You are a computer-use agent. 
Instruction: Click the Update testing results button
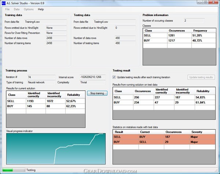coord(201,77)
